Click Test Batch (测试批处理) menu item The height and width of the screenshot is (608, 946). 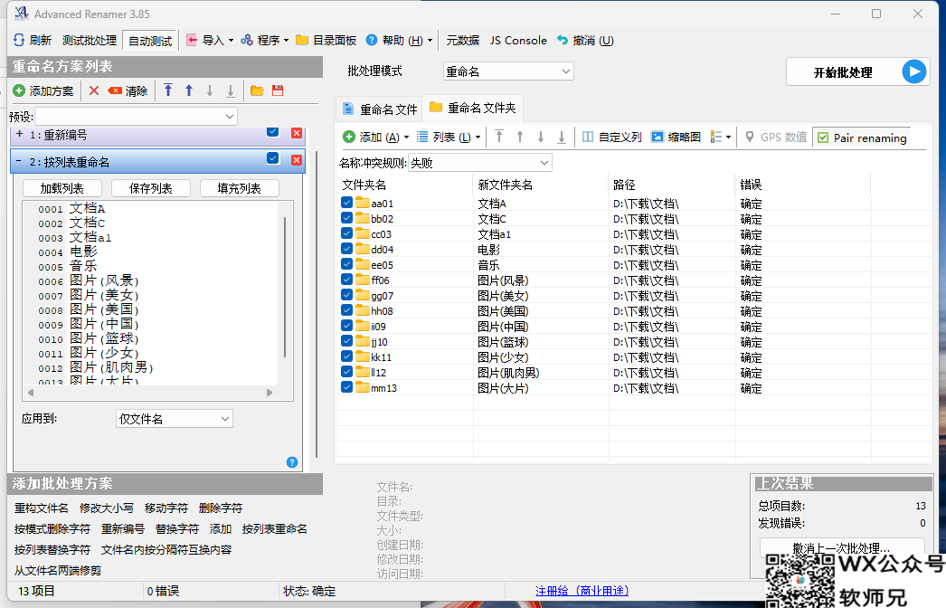[x=90, y=40]
